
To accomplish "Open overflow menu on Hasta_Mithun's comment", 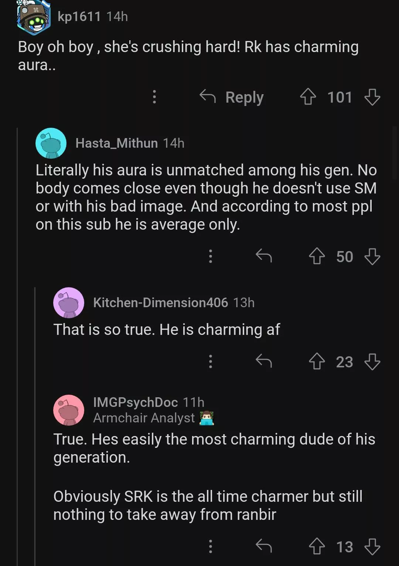I will click(211, 256).
